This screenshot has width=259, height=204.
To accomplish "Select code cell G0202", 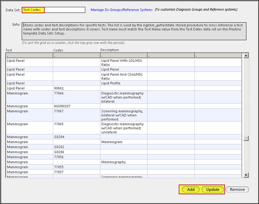I will [77, 147].
